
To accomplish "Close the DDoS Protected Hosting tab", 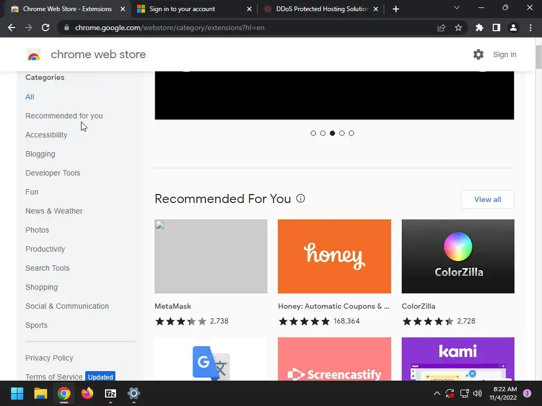I will point(375,9).
